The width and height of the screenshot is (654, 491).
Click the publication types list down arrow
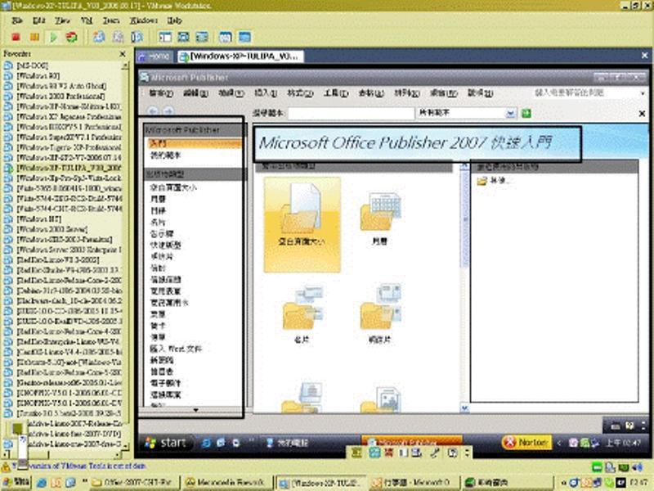click(x=195, y=411)
